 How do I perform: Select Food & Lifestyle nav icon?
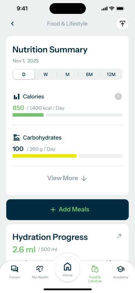click(x=95, y=269)
